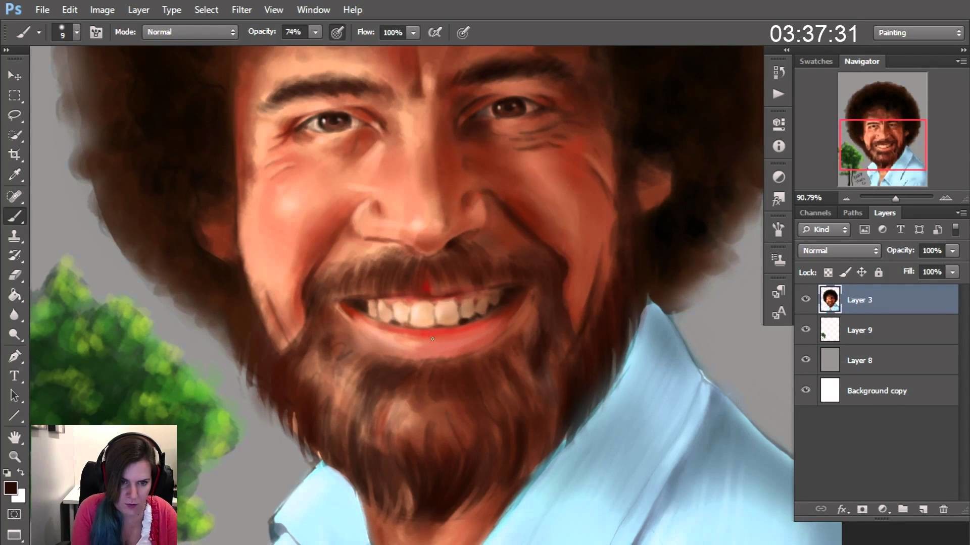Select the Clone Stamp tool
Viewport: 970px width, 545px height.
point(15,236)
